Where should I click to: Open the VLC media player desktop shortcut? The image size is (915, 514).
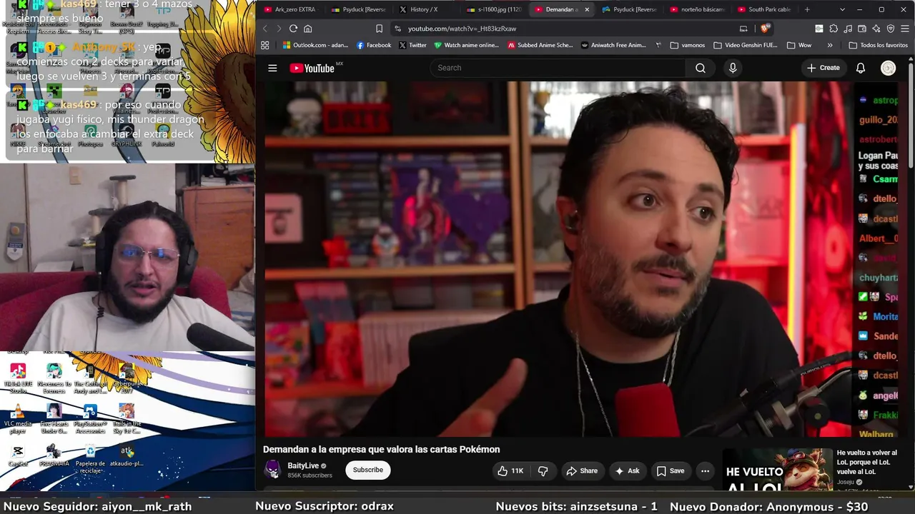coord(18,418)
